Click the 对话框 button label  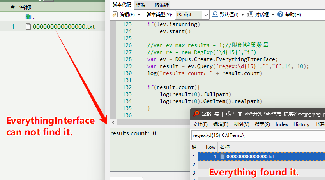(x=261, y=15)
